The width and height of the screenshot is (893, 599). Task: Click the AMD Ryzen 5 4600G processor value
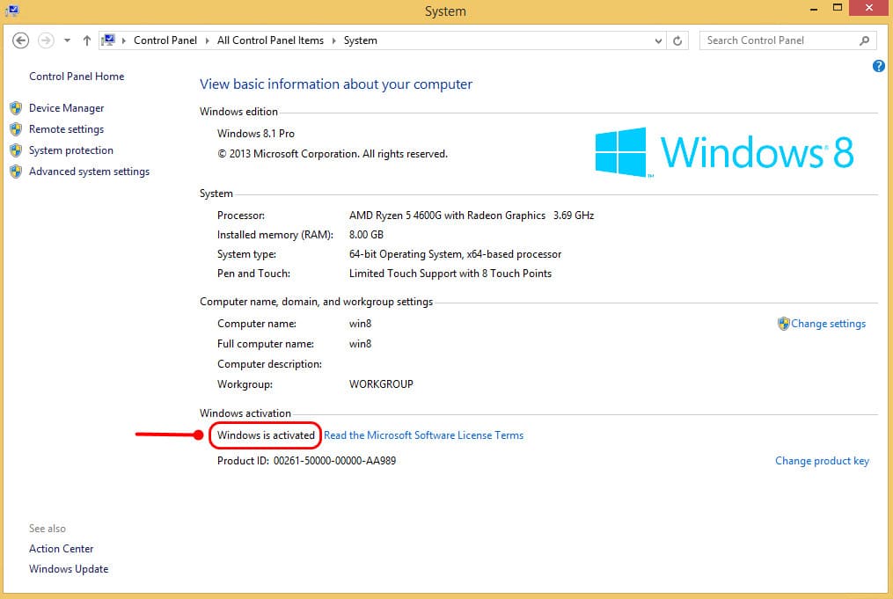(472, 215)
